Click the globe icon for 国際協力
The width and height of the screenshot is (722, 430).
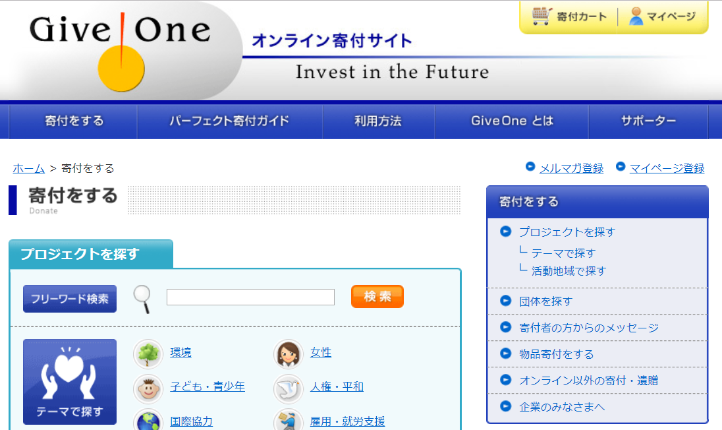(148, 420)
